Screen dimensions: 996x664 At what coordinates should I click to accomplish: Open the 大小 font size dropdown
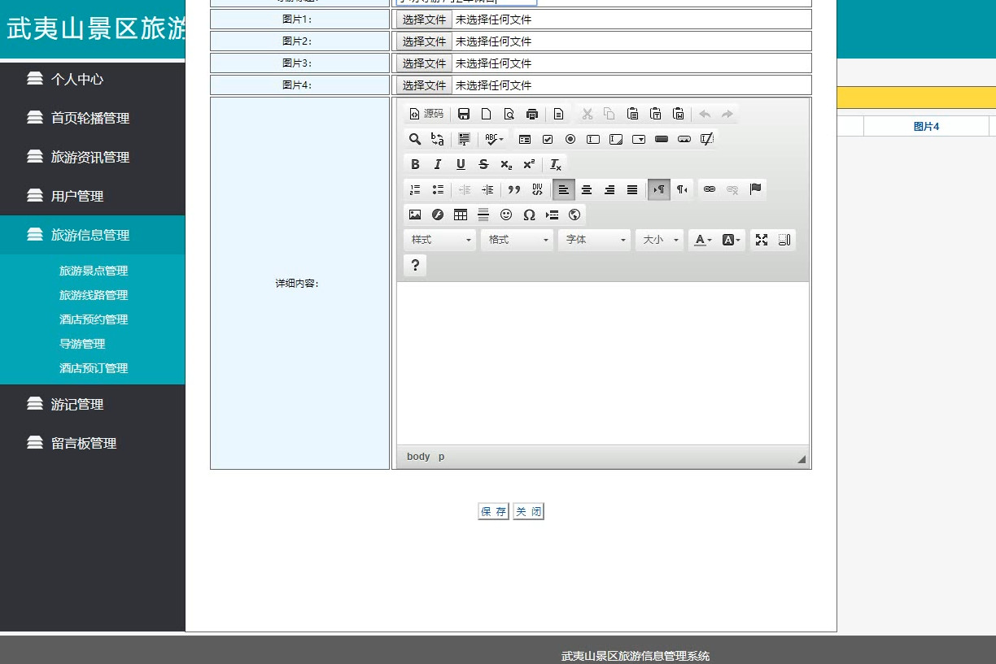[660, 240]
